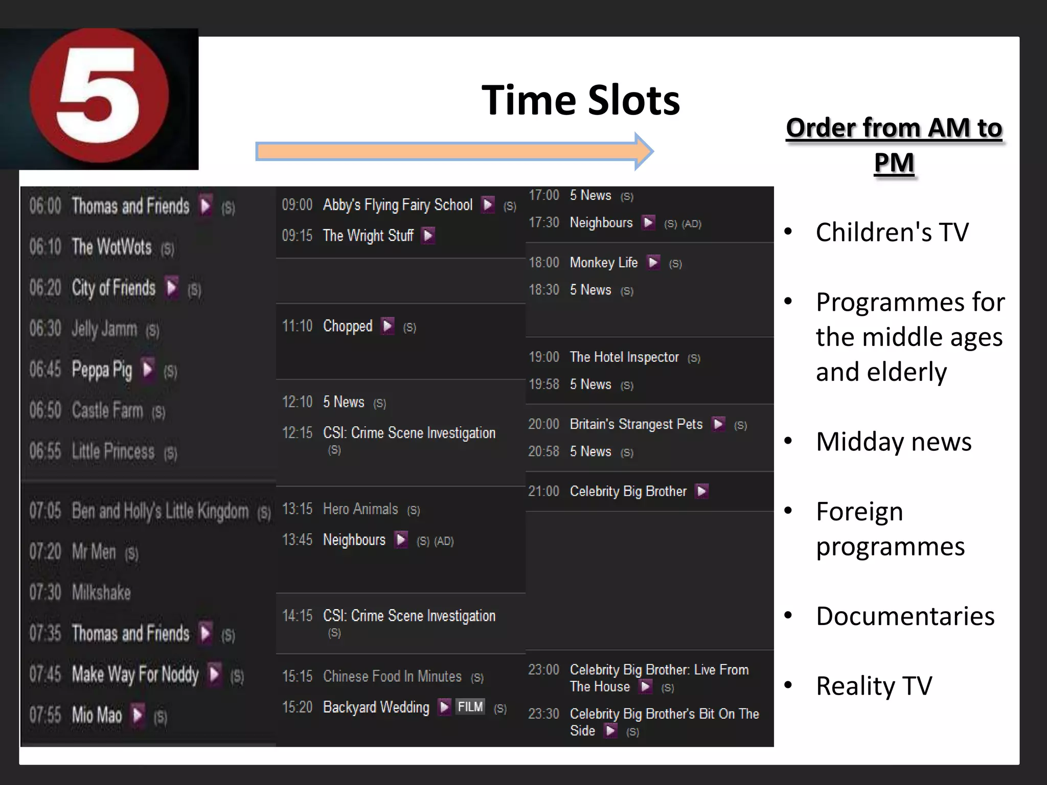The width and height of the screenshot is (1047, 785).
Task: Click the Channel 5 logo
Action: point(99,99)
